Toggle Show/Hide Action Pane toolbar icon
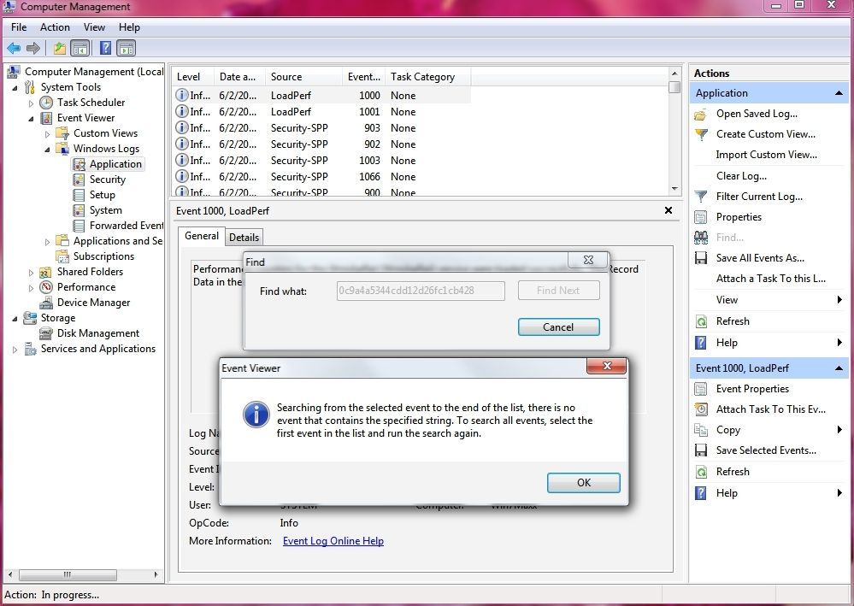Screen dimensions: 854x606 tap(126, 49)
